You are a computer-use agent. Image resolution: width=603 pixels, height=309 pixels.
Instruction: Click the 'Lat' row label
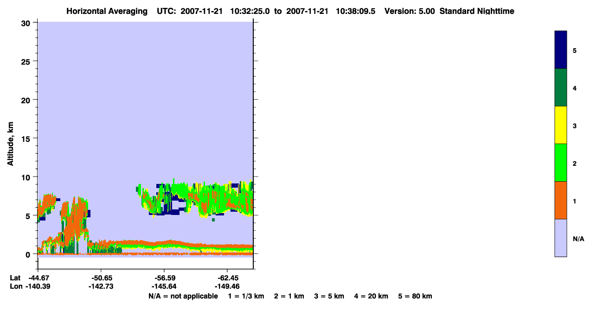coord(15,278)
